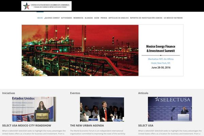Screen dimensions: 204x136
Task: Open the INICIO menu item
Action: click(x=40, y=18)
